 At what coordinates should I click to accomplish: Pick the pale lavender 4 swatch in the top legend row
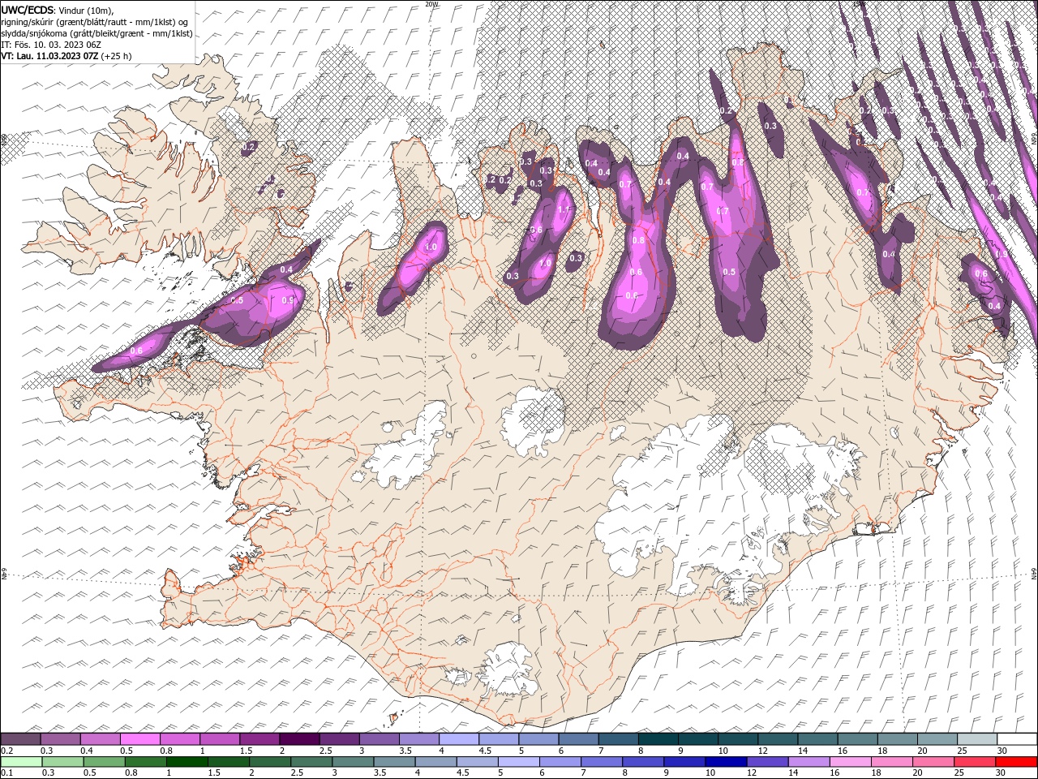tap(459, 739)
